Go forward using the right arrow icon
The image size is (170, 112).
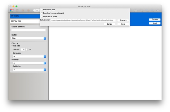[28, 10]
